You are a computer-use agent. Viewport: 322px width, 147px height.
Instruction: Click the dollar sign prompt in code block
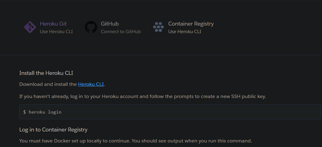[x=24, y=112]
